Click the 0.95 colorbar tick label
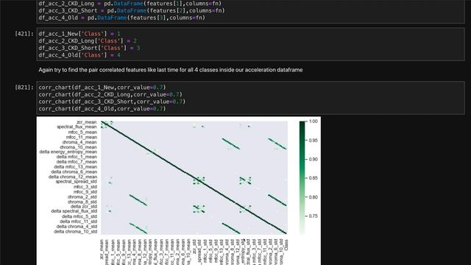This screenshot has height=265, width=471. (x=314, y=141)
